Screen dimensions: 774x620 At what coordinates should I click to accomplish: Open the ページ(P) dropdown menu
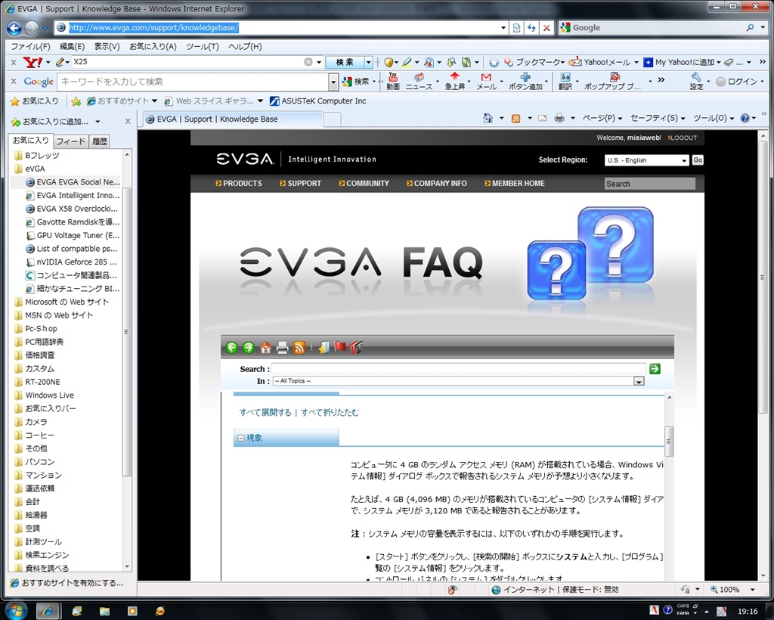(602, 118)
